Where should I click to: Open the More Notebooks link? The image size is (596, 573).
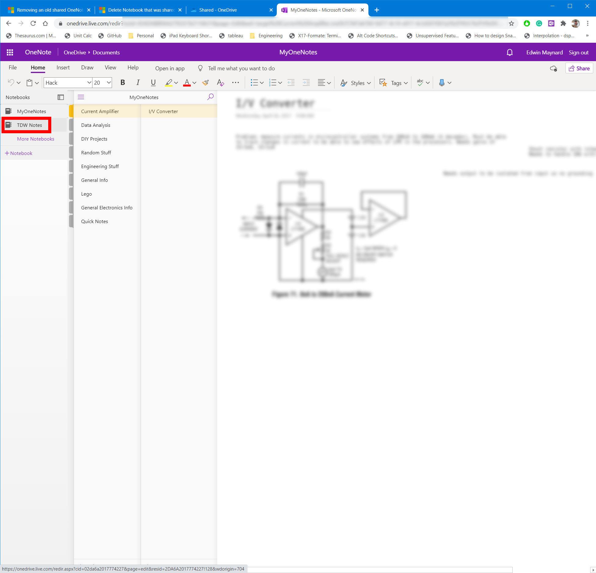point(35,139)
